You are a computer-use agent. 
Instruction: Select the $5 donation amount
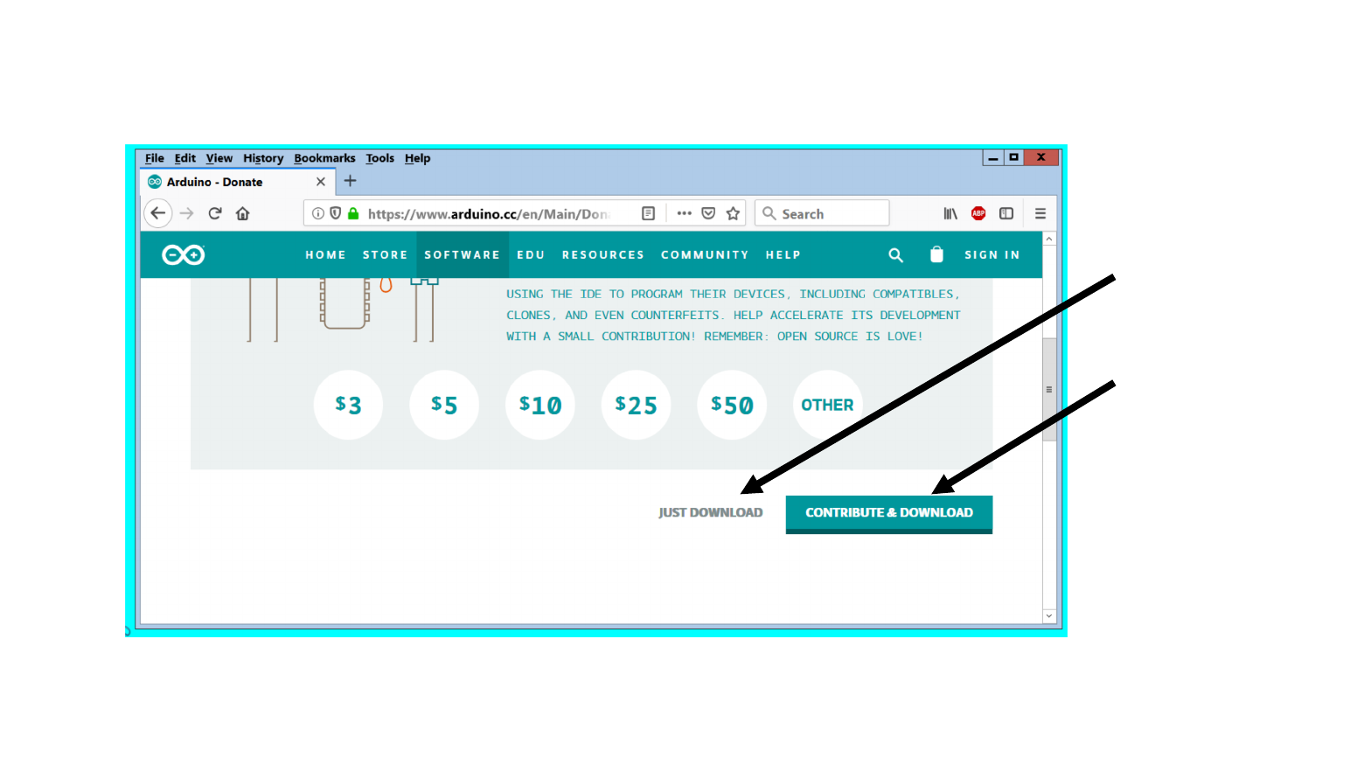coord(444,405)
